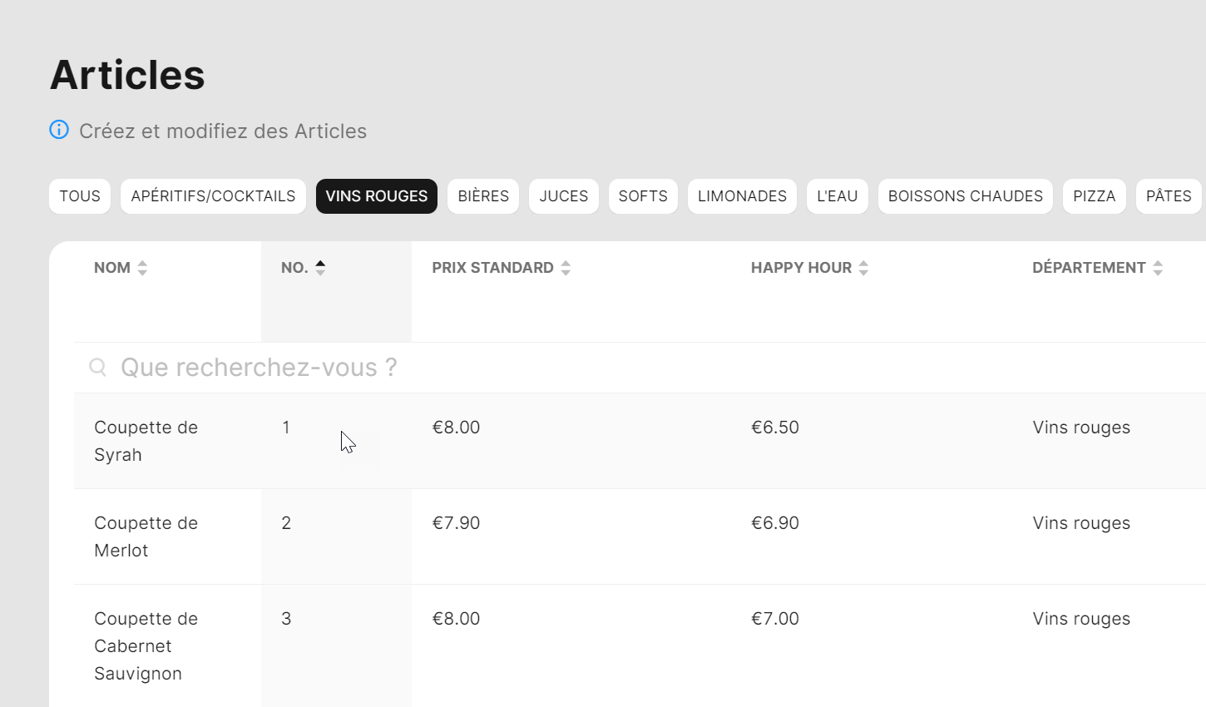This screenshot has width=1206, height=707.
Task: Switch to APÉRITIFS/COCKTAILS category
Action: click(213, 196)
